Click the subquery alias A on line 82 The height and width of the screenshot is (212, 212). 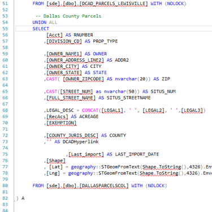coord(23,198)
